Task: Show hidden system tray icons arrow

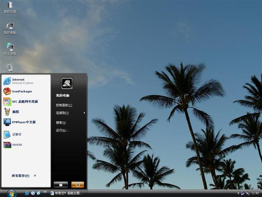Action: [238, 193]
